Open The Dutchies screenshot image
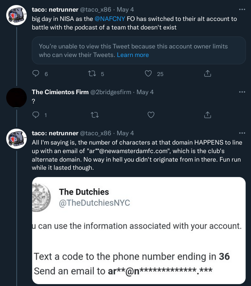 point(139,230)
